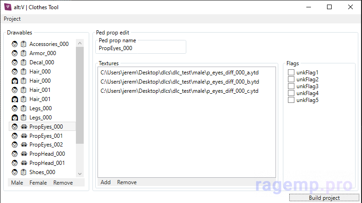Image resolution: width=362 pixels, height=203 pixels.
Task: Click the male face icon beside Accessories_000
Action: click(15, 44)
